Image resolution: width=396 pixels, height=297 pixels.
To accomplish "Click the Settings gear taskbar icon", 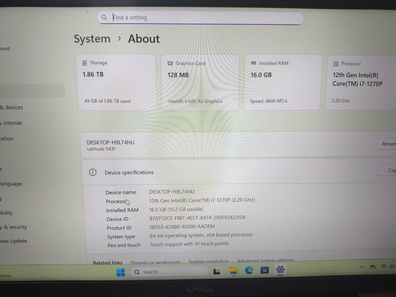I will point(280,269).
